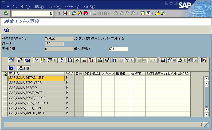Click the Customize Local Layout icon
Screen dimensions: 212x130
pos(163,13)
